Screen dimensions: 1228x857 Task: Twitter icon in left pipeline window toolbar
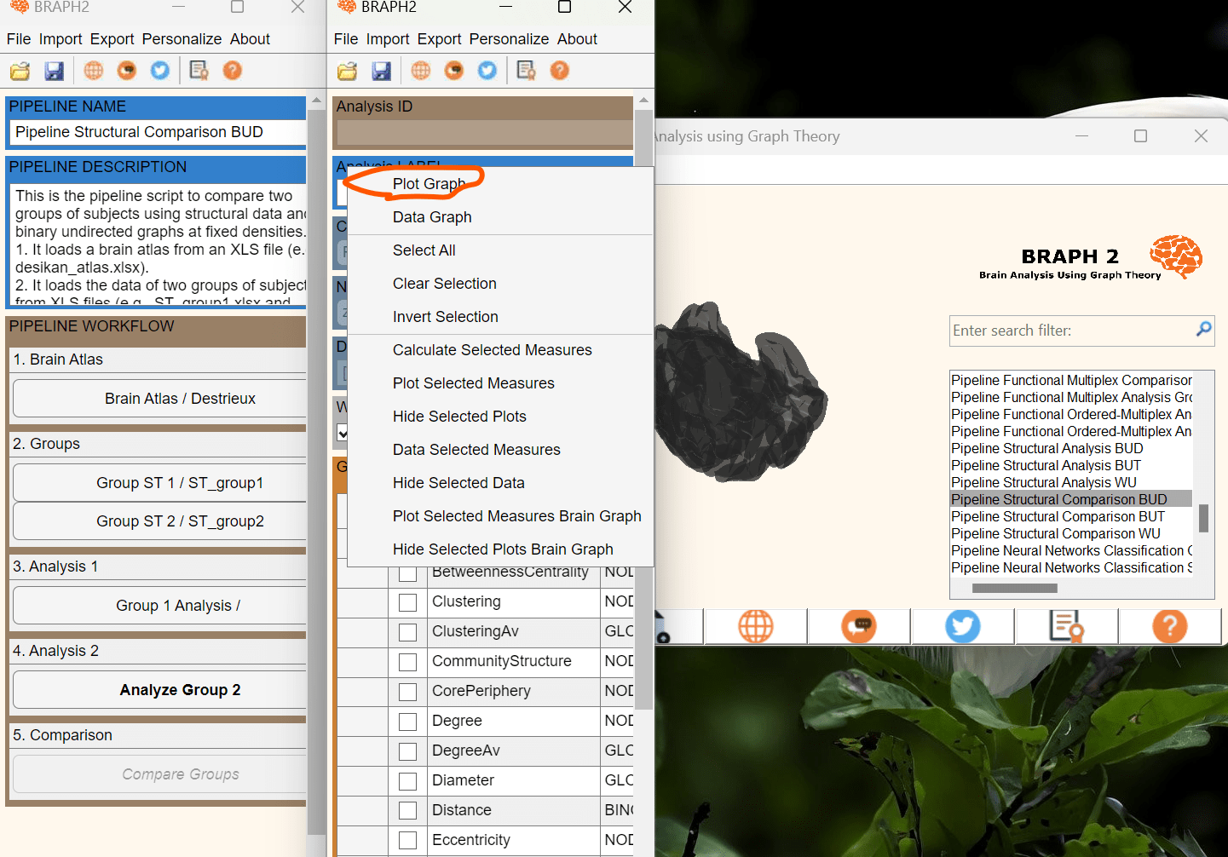click(x=160, y=71)
